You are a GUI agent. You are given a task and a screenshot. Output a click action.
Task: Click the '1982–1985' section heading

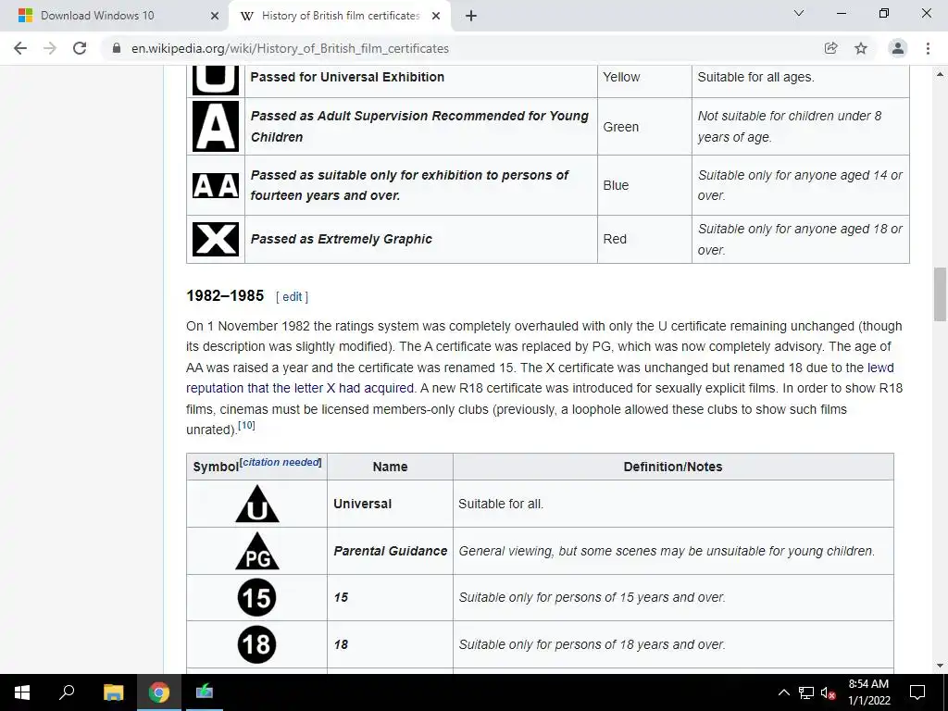pos(225,295)
